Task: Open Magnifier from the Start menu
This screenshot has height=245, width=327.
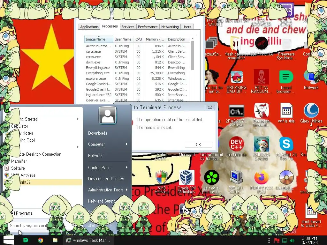Action: [19, 161]
